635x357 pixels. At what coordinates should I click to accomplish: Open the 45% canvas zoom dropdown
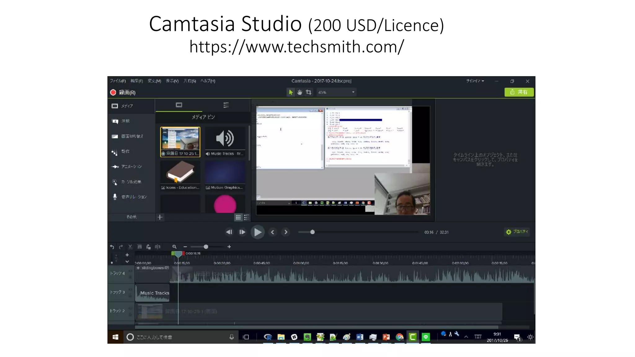[x=336, y=92]
